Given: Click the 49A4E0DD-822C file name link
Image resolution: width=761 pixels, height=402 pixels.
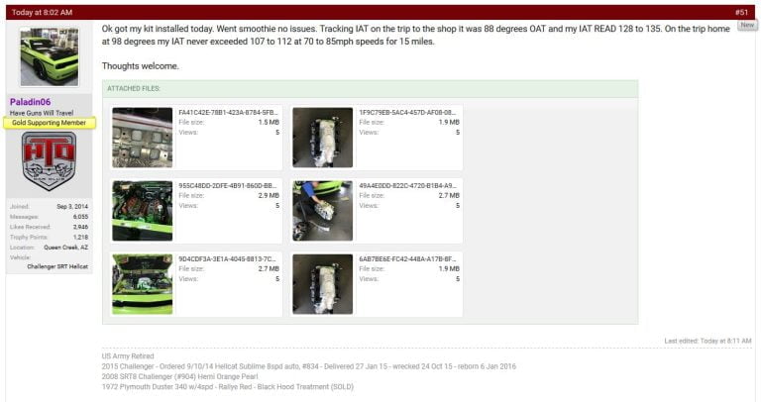Looking at the screenshot, I should click(407, 186).
